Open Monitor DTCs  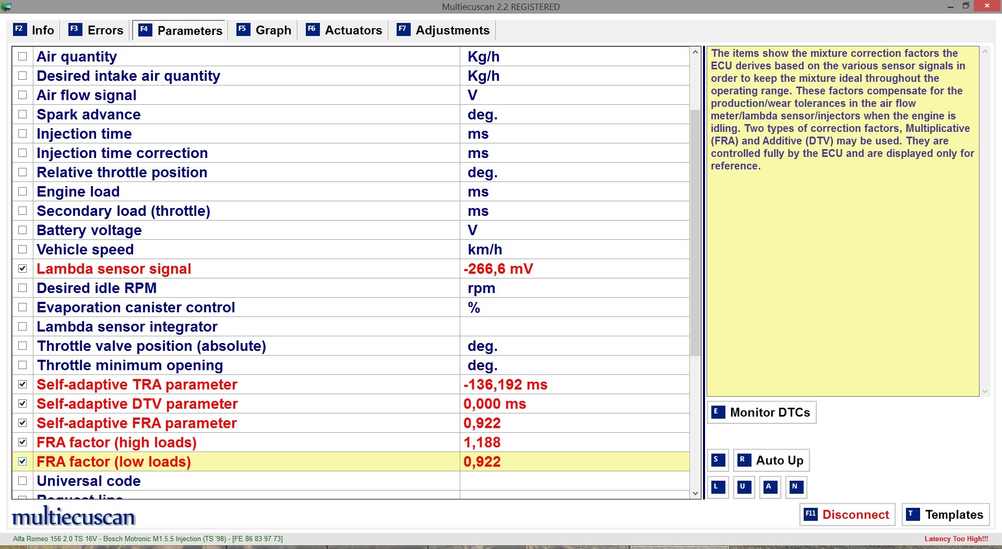[x=761, y=412]
